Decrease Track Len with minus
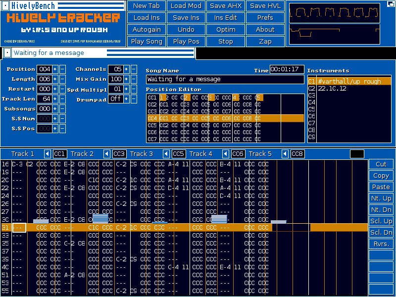Viewport: 396px width, 297px height. point(63,99)
